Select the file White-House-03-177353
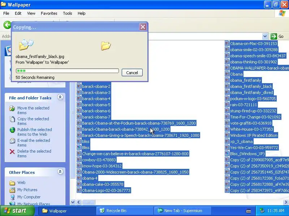This screenshot has height=216, width=289. [x=251, y=129]
